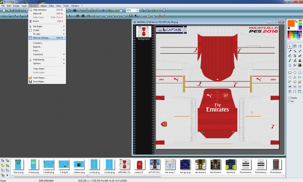Image resolution: width=303 pixels, height=182 pixels.
Task: Click the Save toolbar icon
Action: click(15, 10)
